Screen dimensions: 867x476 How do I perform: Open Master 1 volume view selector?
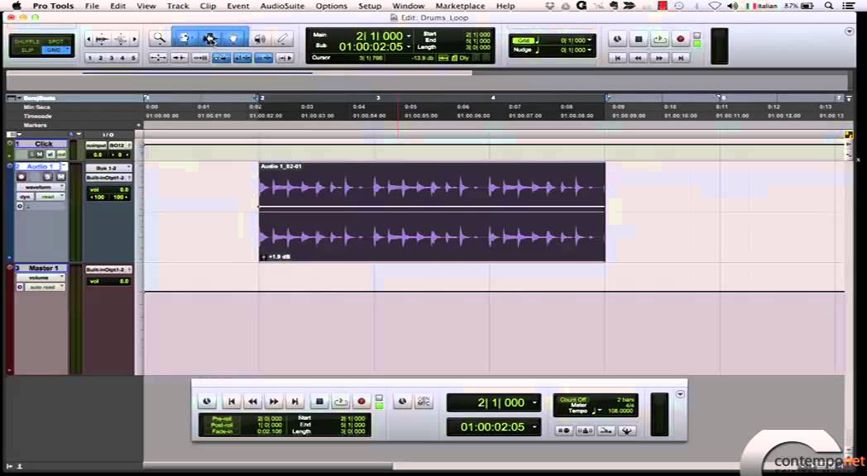coord(41,278)
